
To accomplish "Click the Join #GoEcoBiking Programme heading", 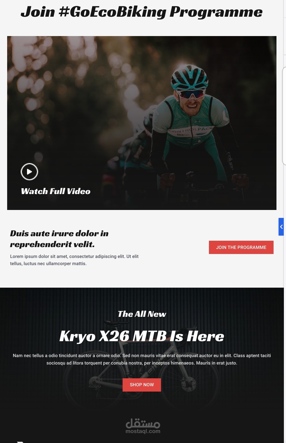I will [142, 12].
